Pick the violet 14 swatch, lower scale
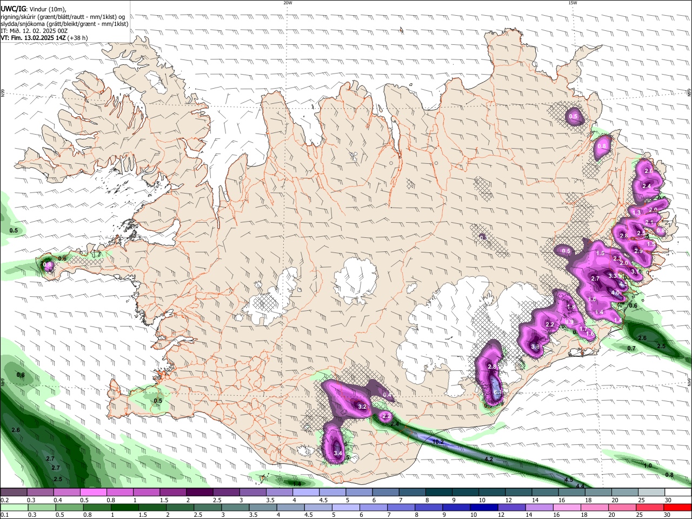This screenshot has width=692, height=519. click(x=539, y=508)
